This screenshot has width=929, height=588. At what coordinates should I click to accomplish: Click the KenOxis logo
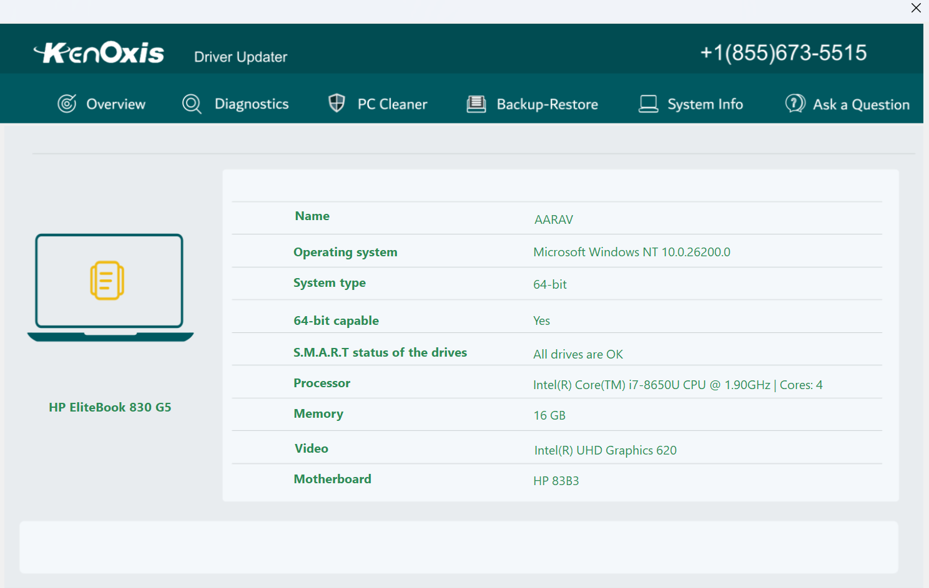99,52
